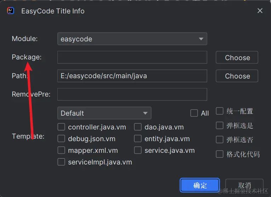Click Choose button next to Package field

(x=237, y=57)
